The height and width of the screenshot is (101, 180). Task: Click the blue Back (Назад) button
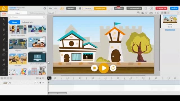14,22
